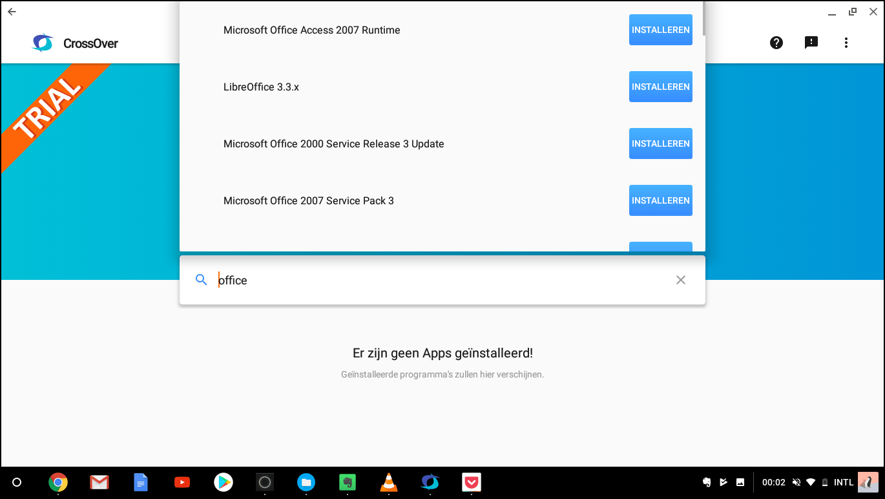Open Evernote from the shelf
This screenshot has width=885, height=499.
[x=348, y=482]
